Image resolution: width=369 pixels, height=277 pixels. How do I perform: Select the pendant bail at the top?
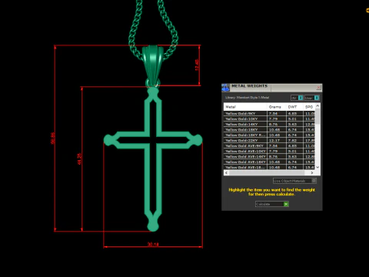[153, 65]
